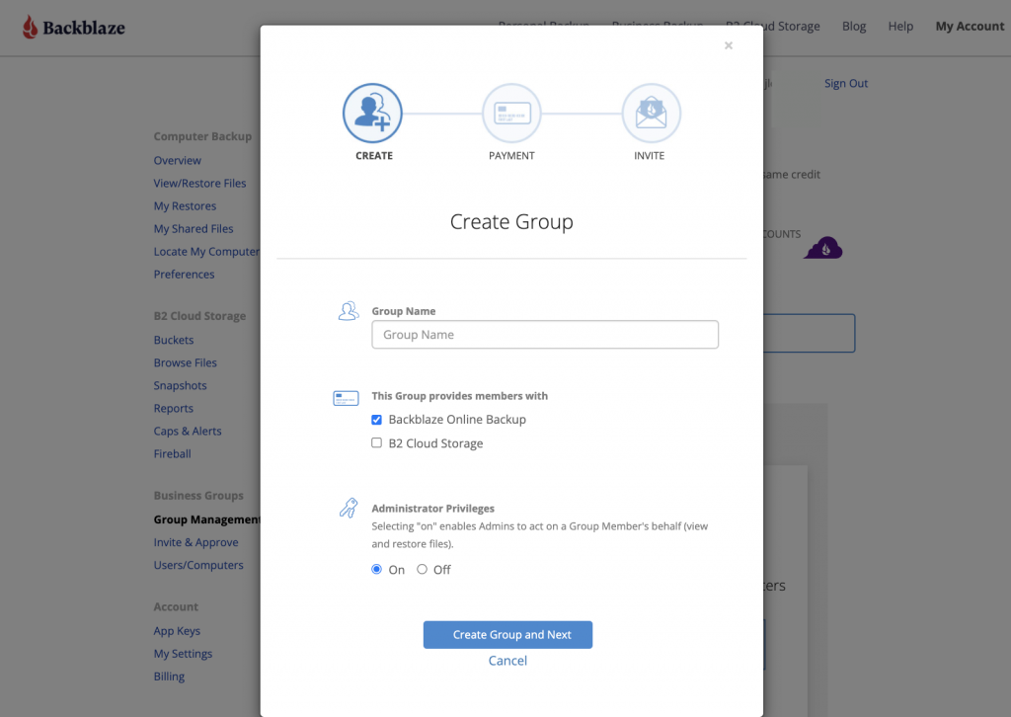Image resolution: width=1011 pixels, height=717 pixels.
Task: Open My Shared Files link
Action: [194, 229]
